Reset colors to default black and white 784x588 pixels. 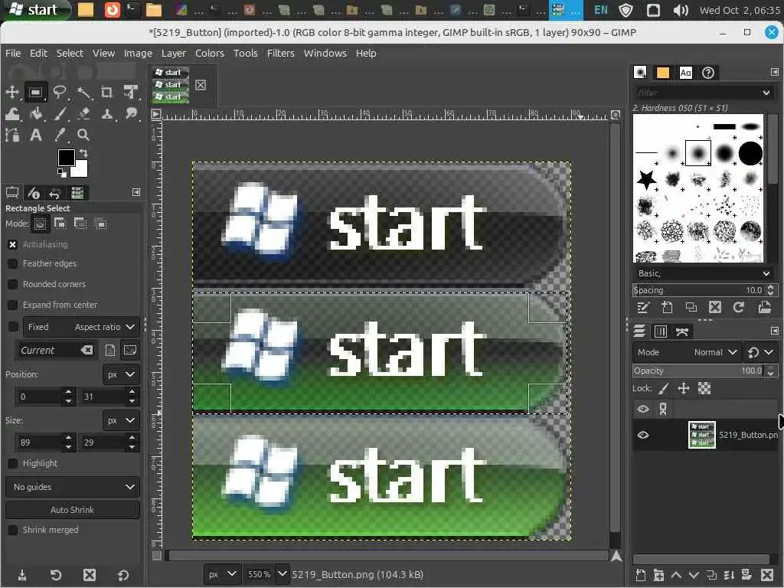[61, 173]
